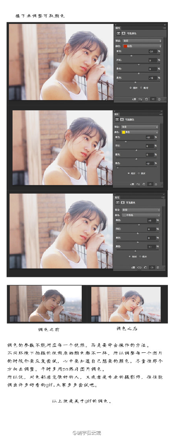173x436 pixels.
Task: Delete adjustment layer in Yellow panel
Action: (156, 184)
